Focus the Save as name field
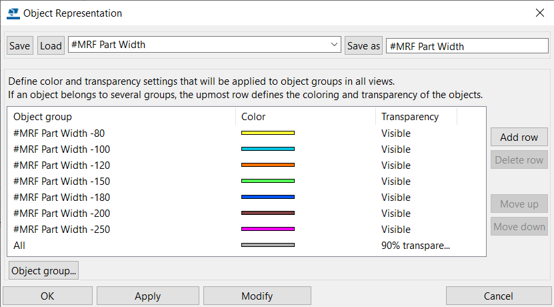 [467, 46]
